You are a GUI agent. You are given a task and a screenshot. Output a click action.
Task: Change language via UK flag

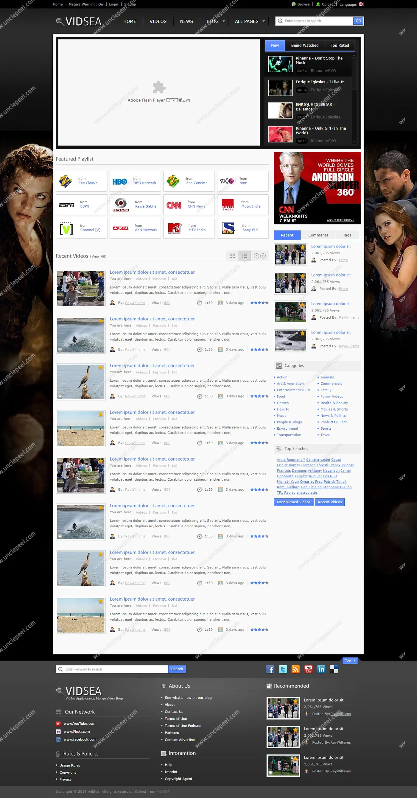pyautogui.click(x=361, y=4)
